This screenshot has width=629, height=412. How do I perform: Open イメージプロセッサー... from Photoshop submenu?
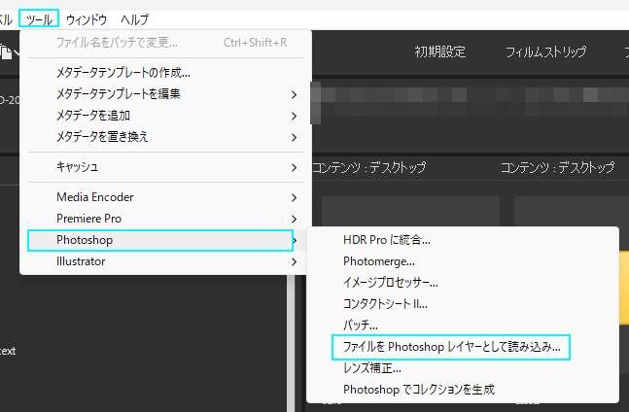(463, 283)
